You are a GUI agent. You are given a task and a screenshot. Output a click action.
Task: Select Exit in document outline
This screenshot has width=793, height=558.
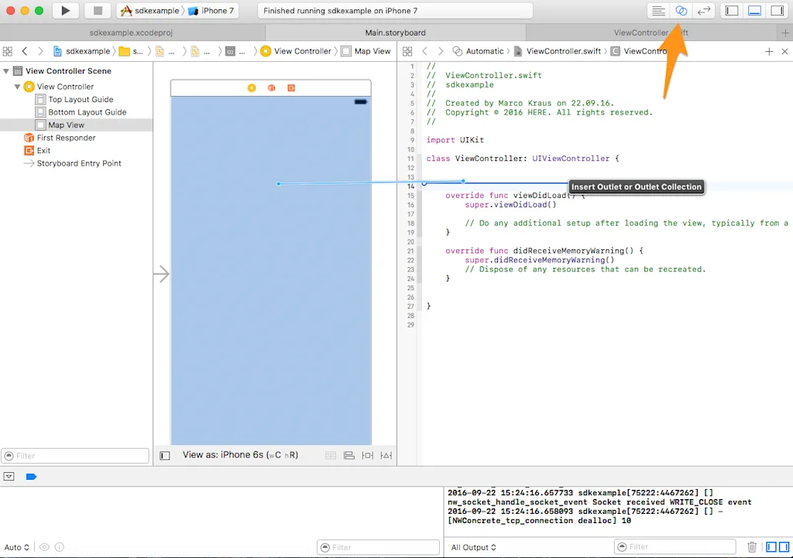(x=37, y=151)
